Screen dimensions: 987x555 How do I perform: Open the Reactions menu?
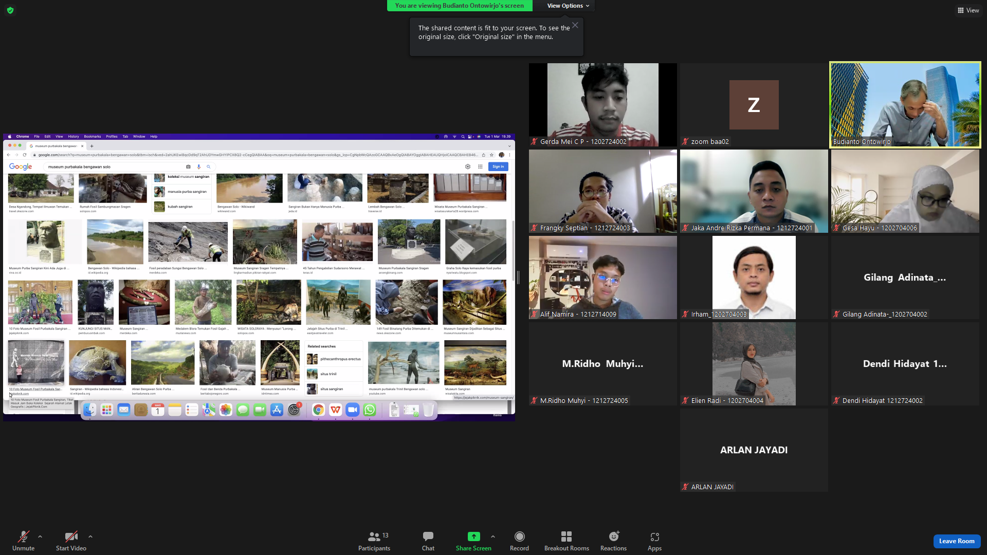pyautogui.click(x=614, y=541)
